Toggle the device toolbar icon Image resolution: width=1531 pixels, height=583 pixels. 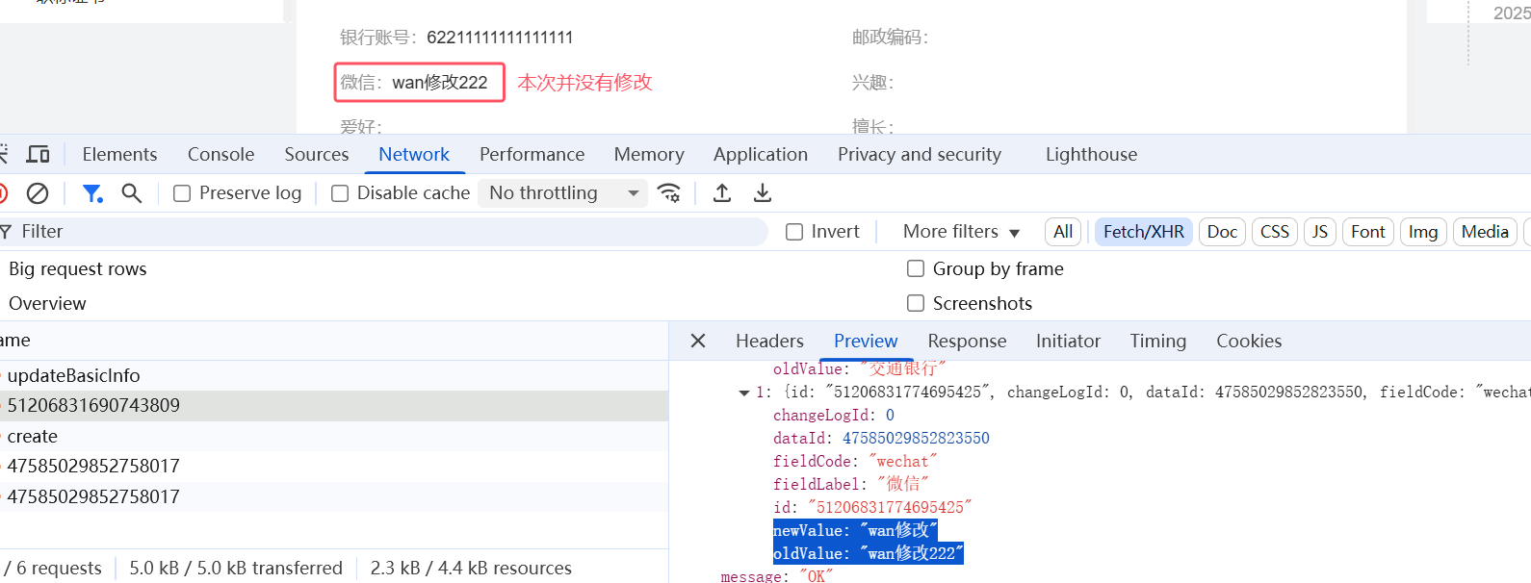pos(39,155)
